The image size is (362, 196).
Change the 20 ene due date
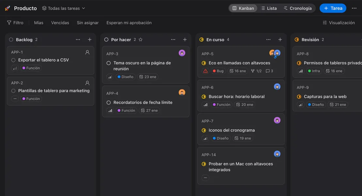(245, 105)
